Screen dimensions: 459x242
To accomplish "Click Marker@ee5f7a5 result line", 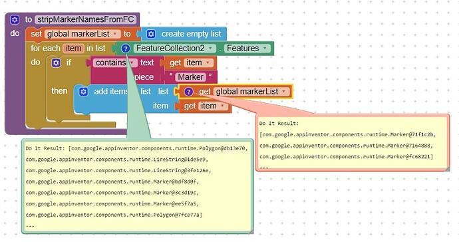I will click(112, 204).
